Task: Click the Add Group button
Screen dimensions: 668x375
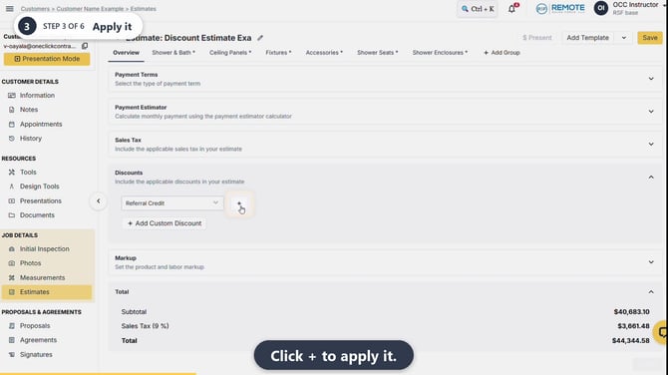Action: 501,53
